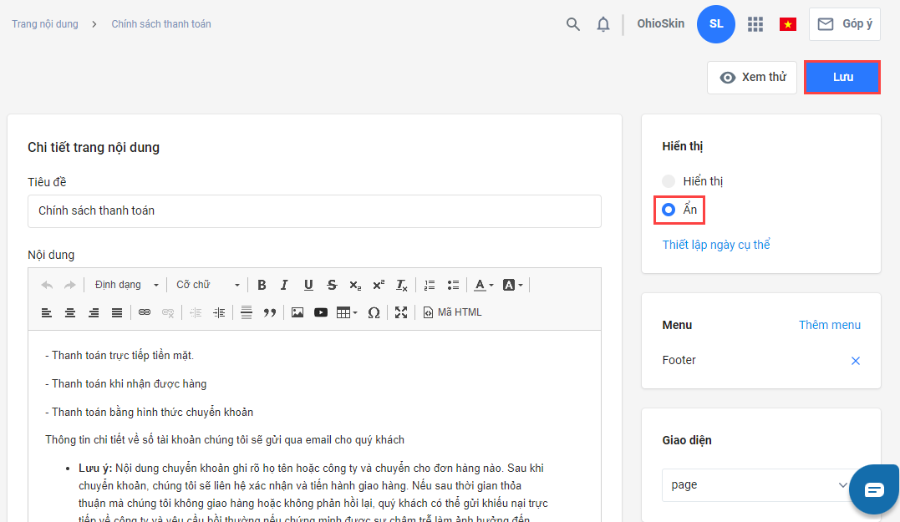Open the 'Cỡ chữ' font size dropdown
Viewport: 900px width, 522px height.
point(207,285)
